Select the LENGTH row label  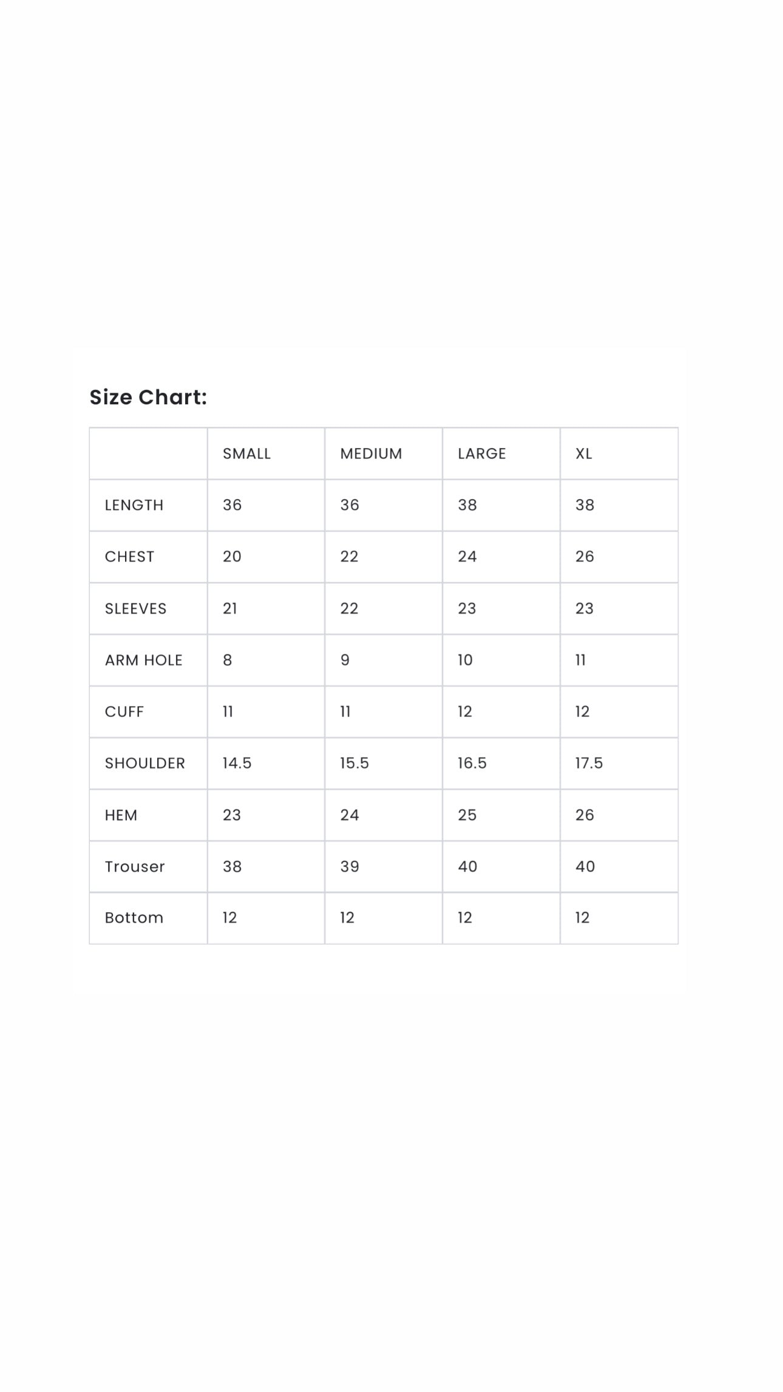click(x=134, y=505)
